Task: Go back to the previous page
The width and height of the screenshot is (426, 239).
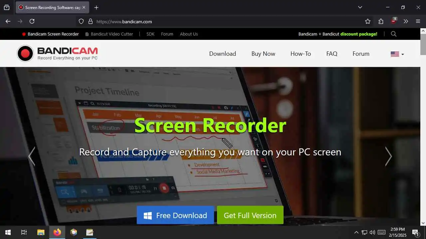Action: pos(8,21)
